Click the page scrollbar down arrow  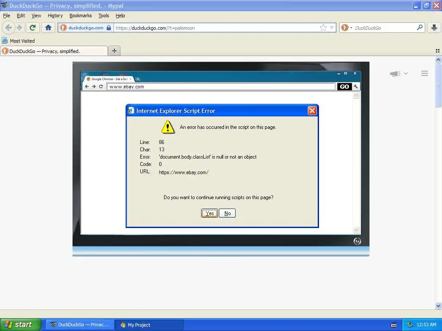click(x=438, y=306)
